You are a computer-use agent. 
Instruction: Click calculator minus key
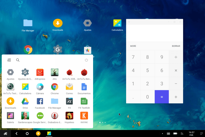click(176, 84)
